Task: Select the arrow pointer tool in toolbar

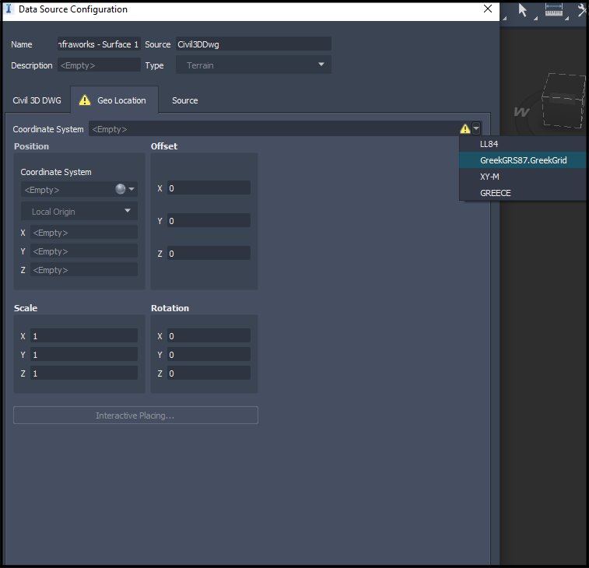Action: click(522, 10)
